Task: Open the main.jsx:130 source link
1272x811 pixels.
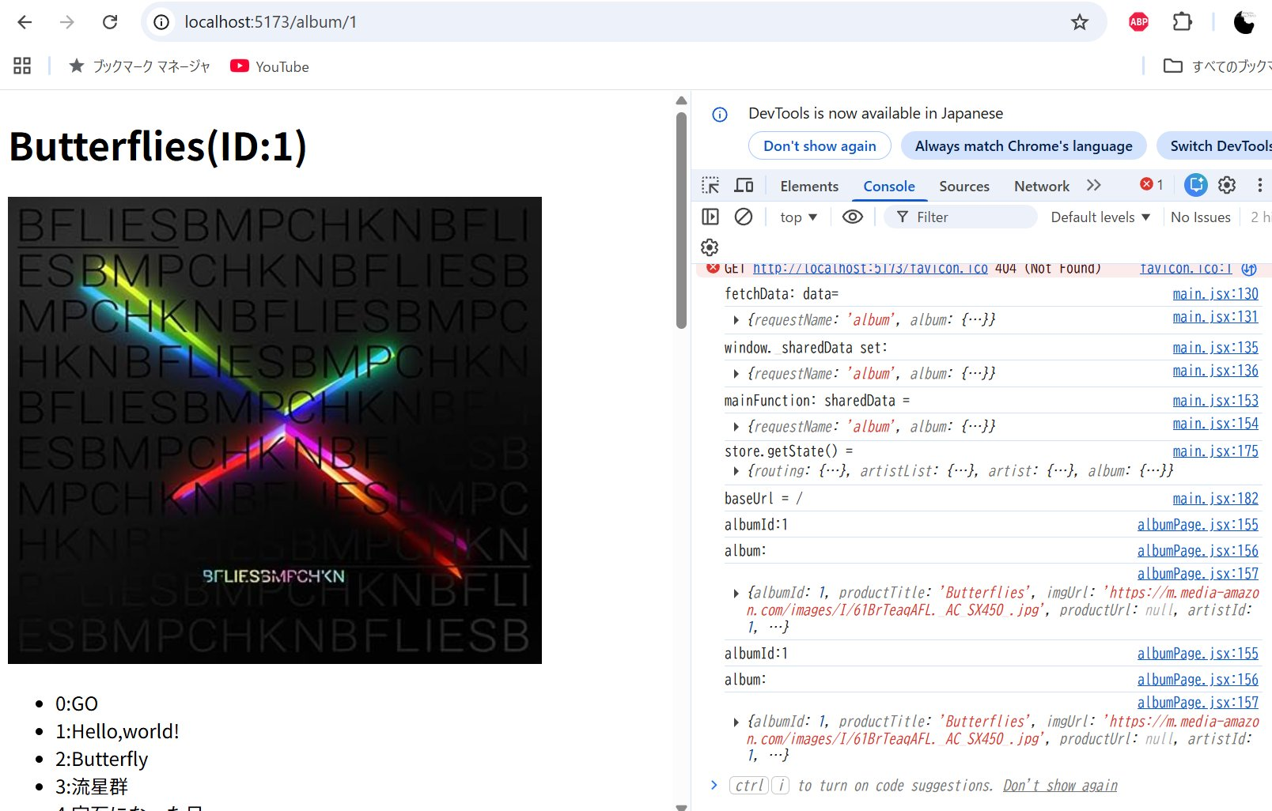Action: pyautogui.click(x=1215, y=294)
